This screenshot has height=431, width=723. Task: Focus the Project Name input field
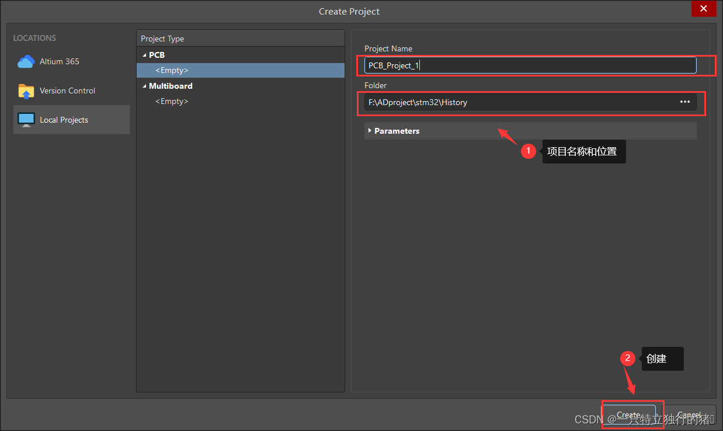(530, 65)
